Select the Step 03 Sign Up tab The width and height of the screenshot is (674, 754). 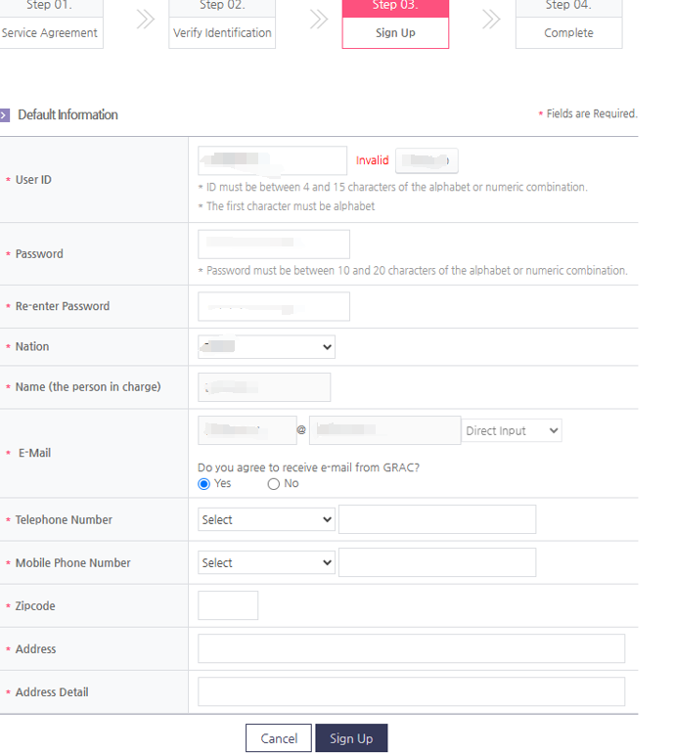click(395, 23)
